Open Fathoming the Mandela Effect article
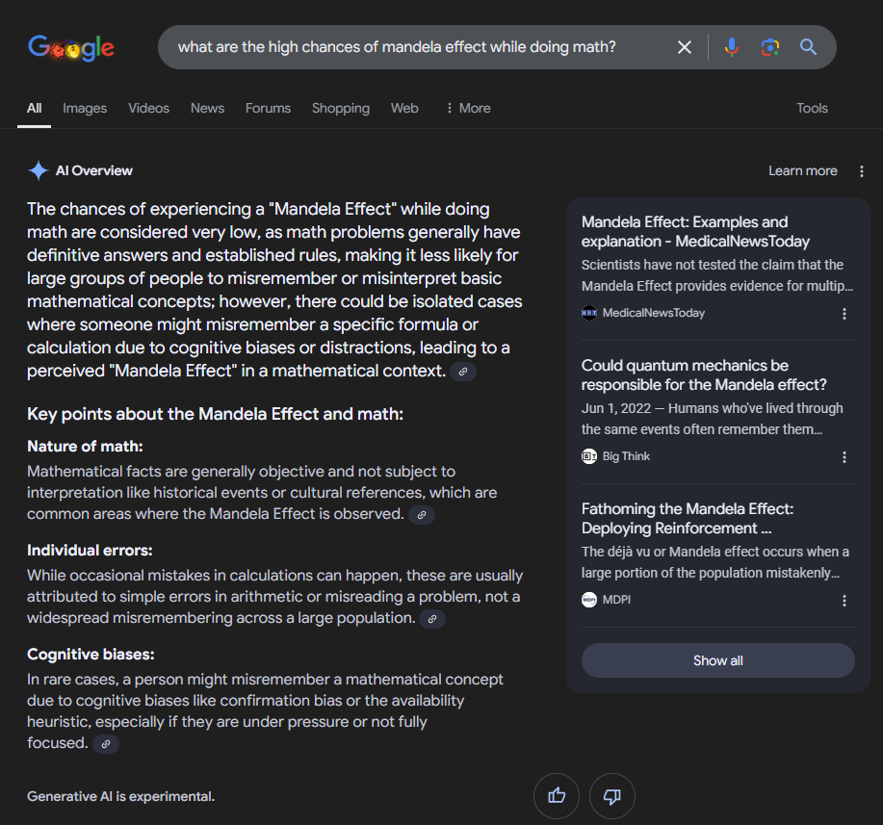Viewport: 883px width, 825px height. tap(687, 519)
